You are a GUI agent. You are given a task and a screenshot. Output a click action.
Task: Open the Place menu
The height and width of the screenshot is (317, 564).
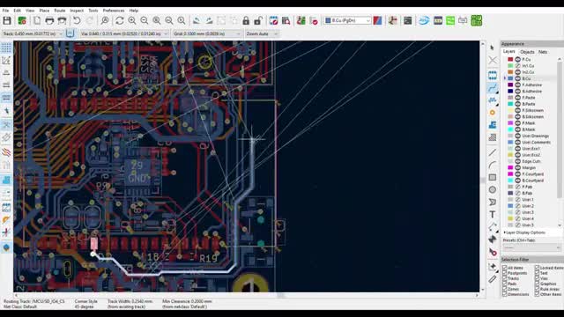pyautogui.click(x=44, y=11)
